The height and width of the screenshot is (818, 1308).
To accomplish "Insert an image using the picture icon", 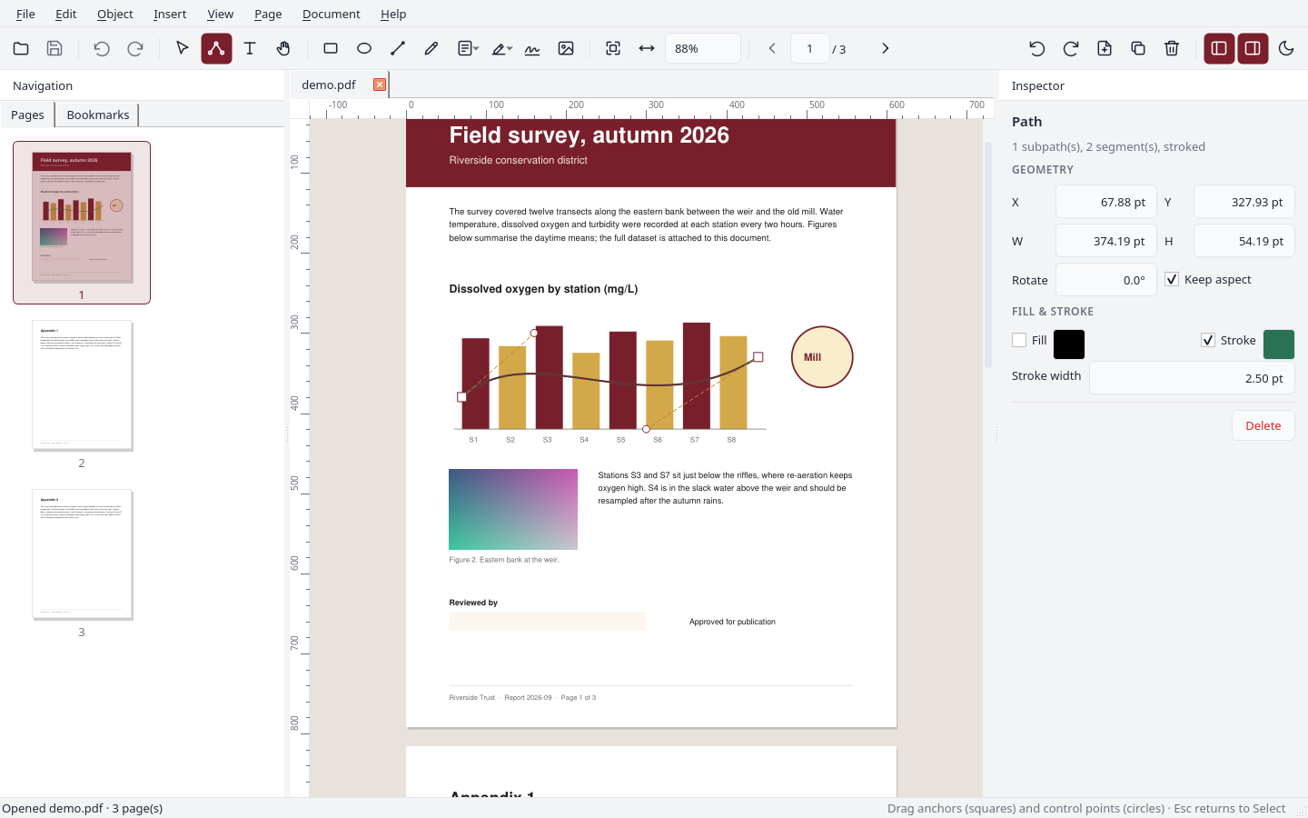I will tap(566, 48).
